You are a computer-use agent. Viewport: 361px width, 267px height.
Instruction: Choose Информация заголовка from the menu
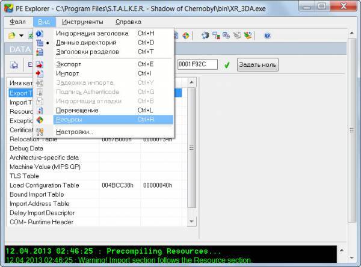coord(103,34)
